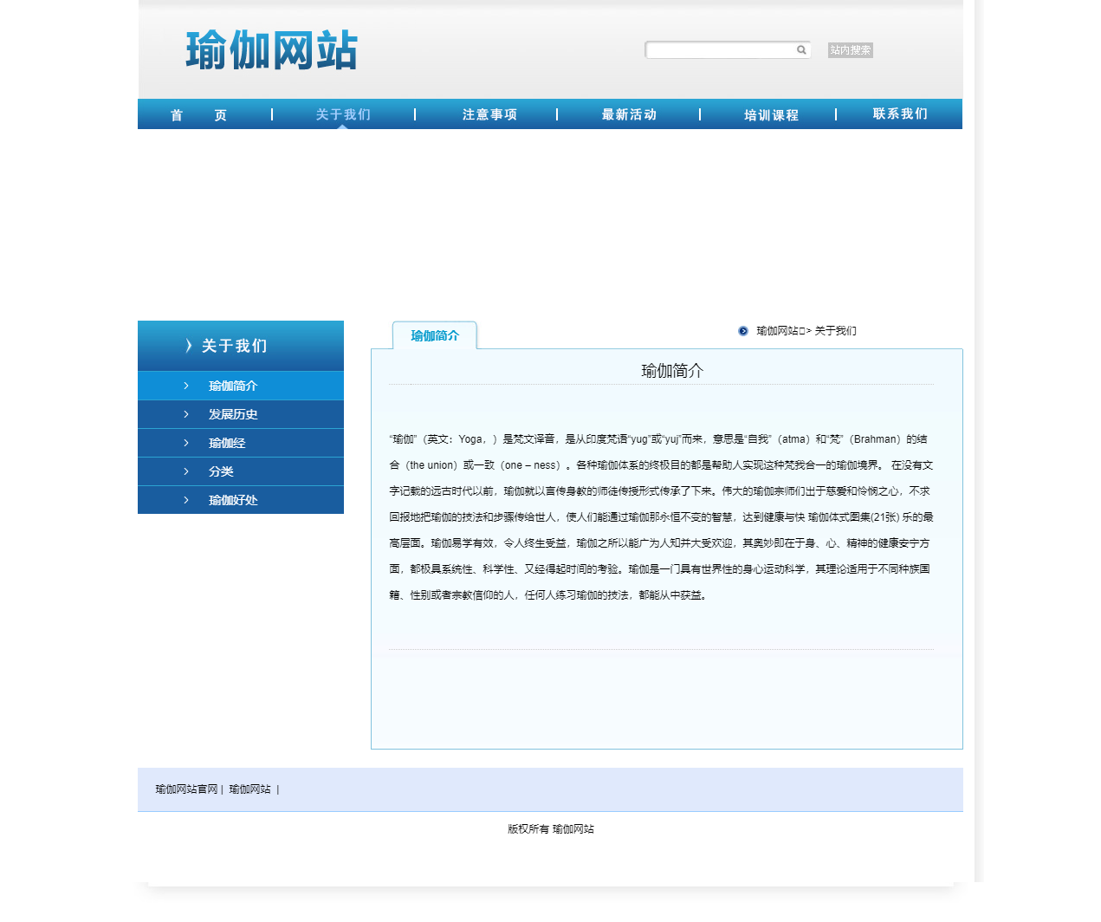Select 瑜伽好处 in the sidebar
This screenshot has width=1101, height=922.
(241, 500)
